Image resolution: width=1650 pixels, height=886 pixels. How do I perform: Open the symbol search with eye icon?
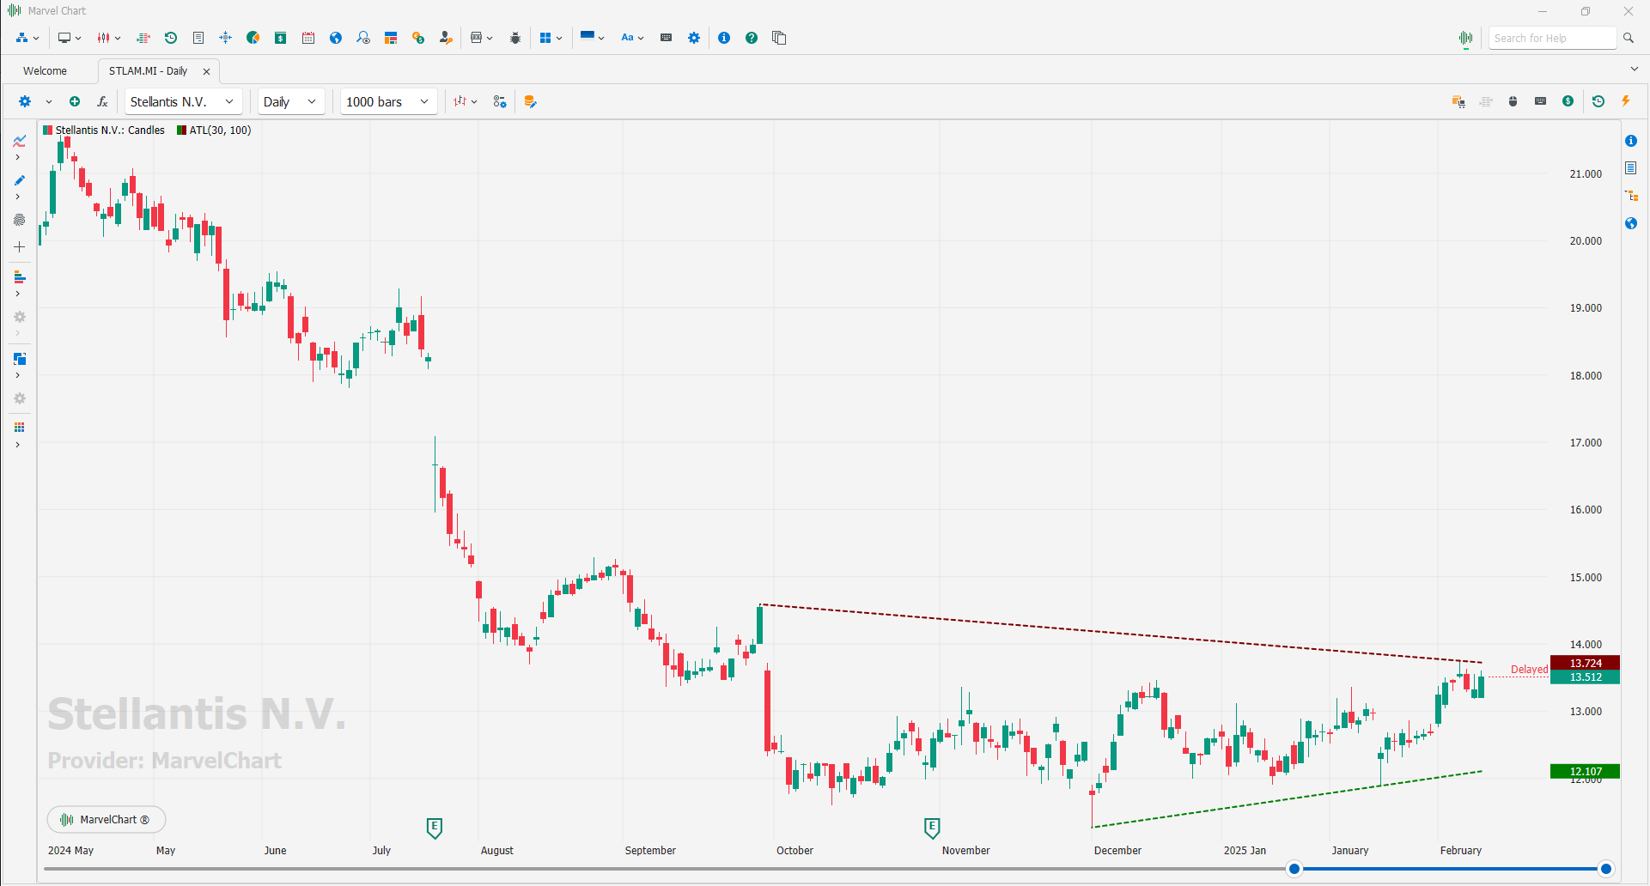point(363,38)
